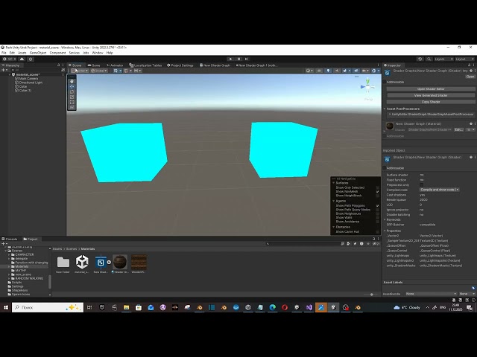The image size is (477, 357).
Task: Open the Compile and show code dropdown
Action: point(439,190)
